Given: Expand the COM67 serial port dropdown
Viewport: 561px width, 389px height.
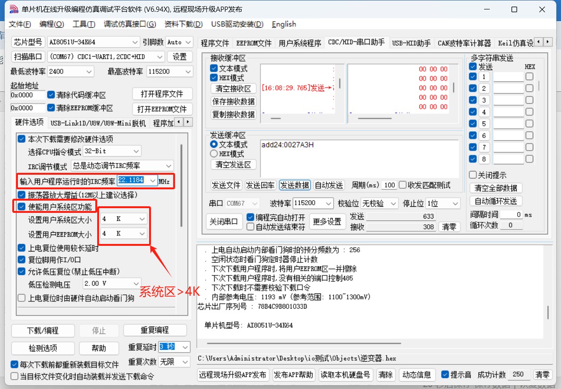Looking at the screenshot, I should [160, 57].
